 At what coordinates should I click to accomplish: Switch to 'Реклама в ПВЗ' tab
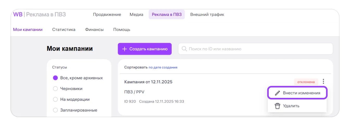pos(167,15)
